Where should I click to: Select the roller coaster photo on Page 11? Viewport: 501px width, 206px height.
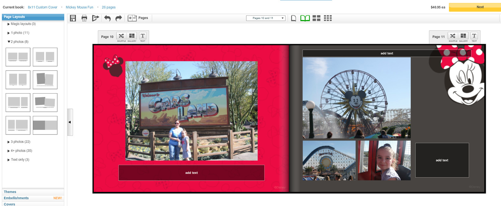329,160
